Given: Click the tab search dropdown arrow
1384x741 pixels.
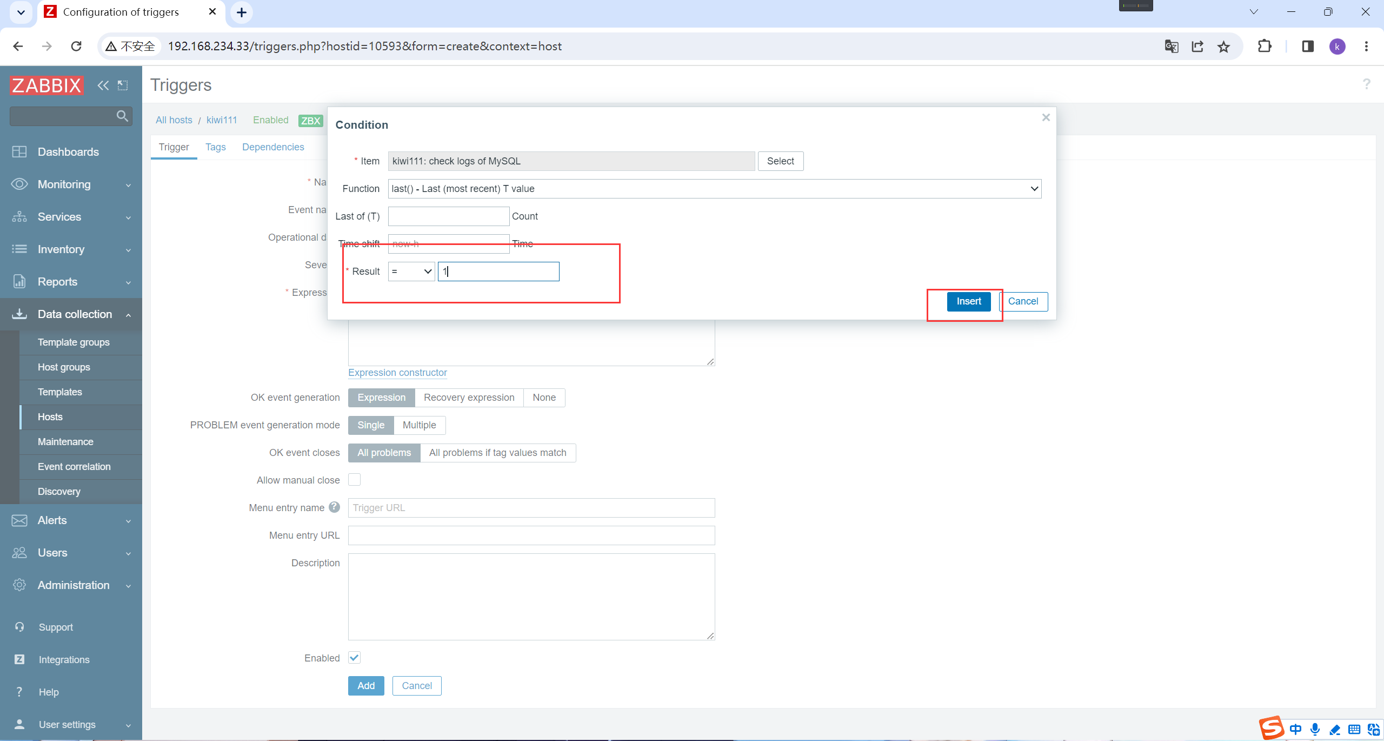Looking at the screenshot, I should coord(21,12).
